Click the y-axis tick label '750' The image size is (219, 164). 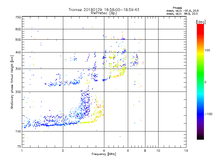(x=18, y=17)
